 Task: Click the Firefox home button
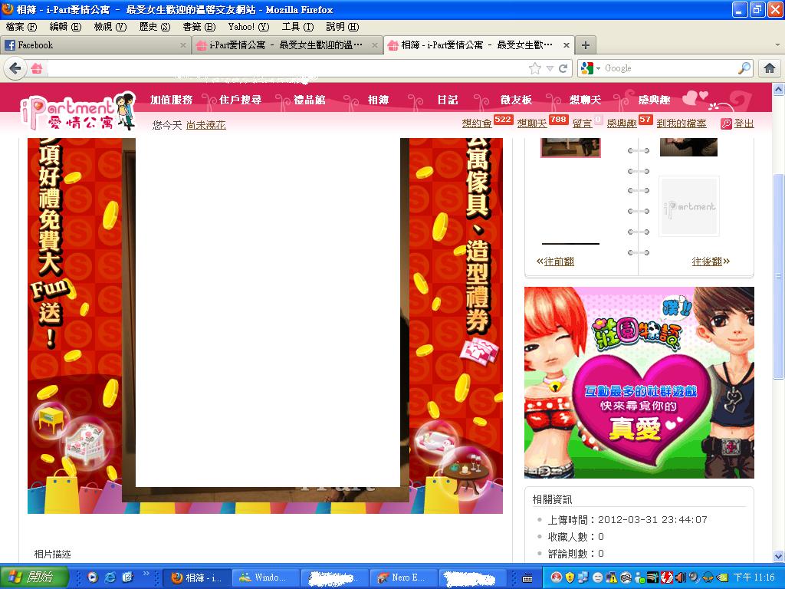(769, 68)
